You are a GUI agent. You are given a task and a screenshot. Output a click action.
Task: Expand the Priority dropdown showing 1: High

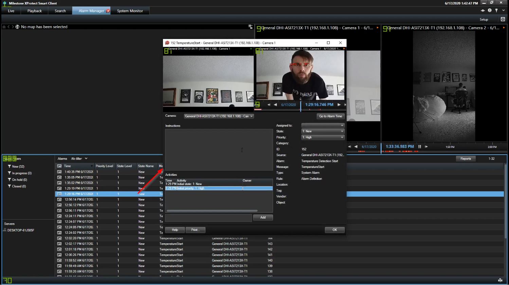323,137
